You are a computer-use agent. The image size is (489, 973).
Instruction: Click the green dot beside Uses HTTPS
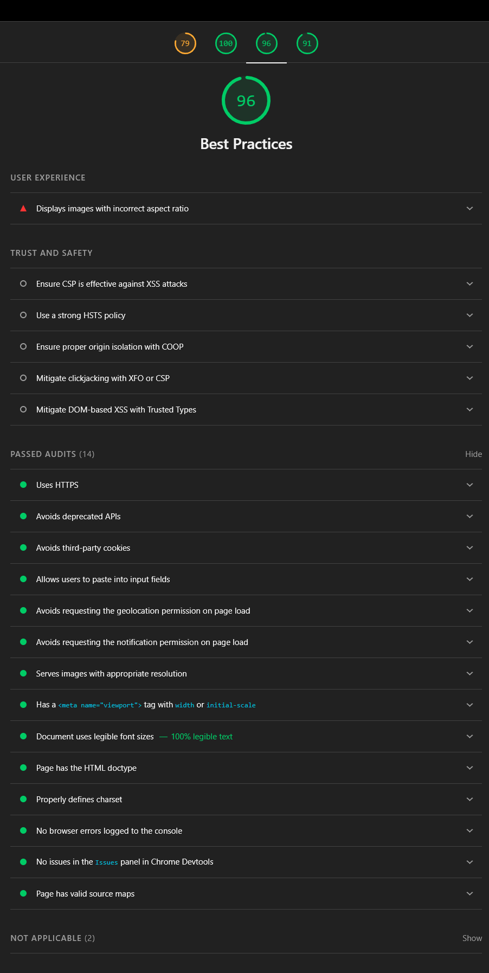[x=23, y=485]
